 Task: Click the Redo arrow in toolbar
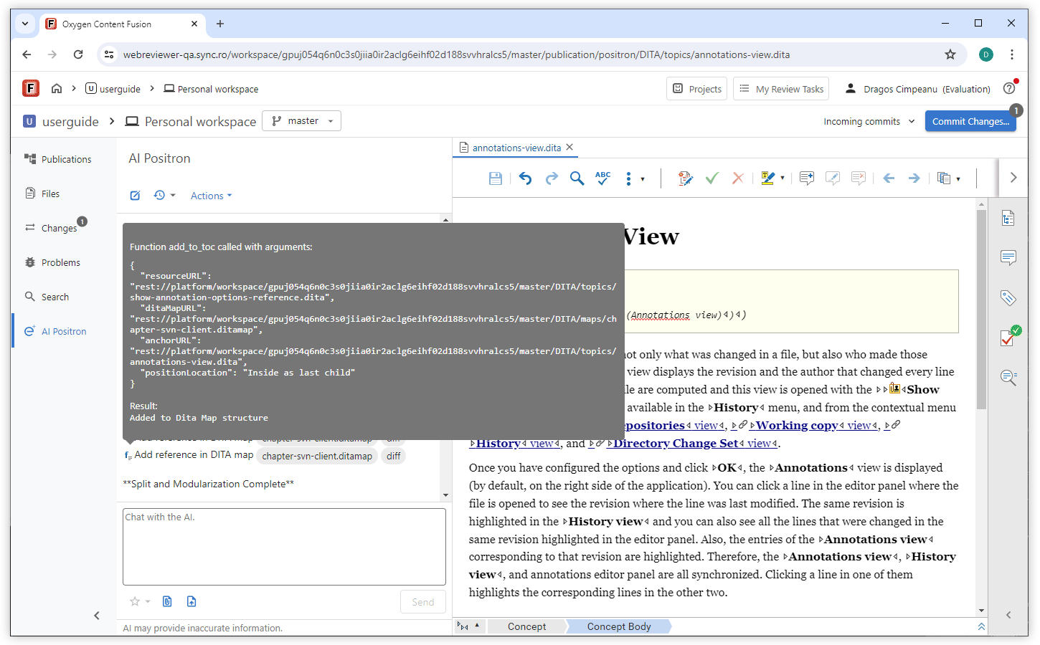coord(552,178)
